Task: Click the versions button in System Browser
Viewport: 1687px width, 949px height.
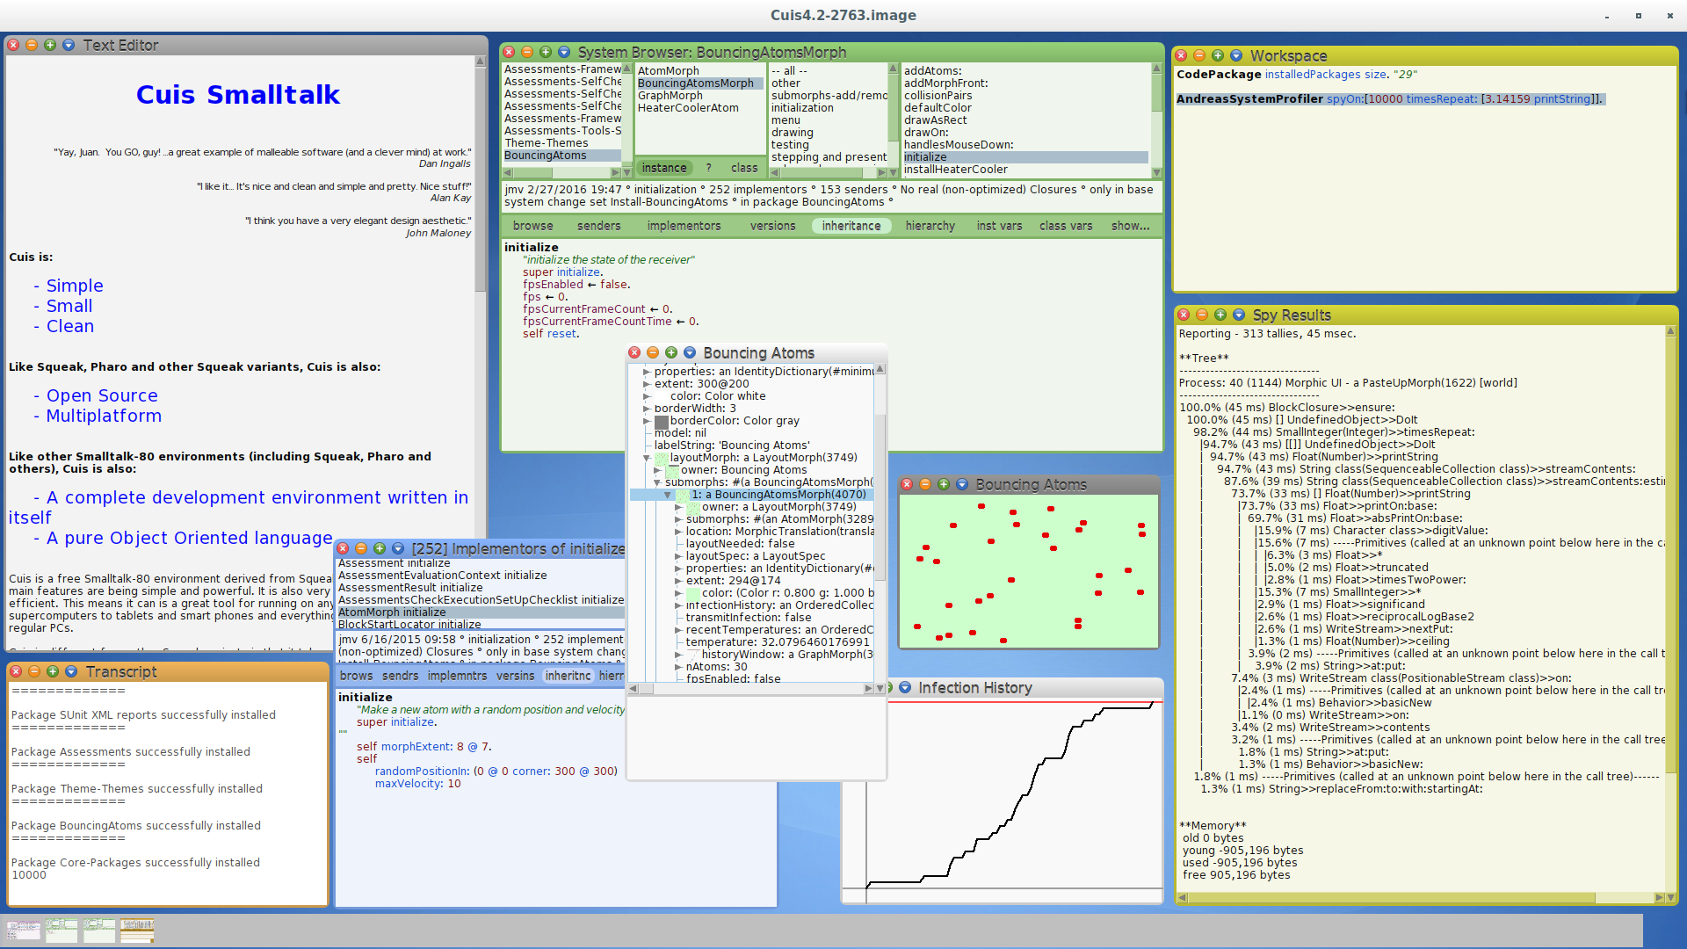Action: point(772,226)
